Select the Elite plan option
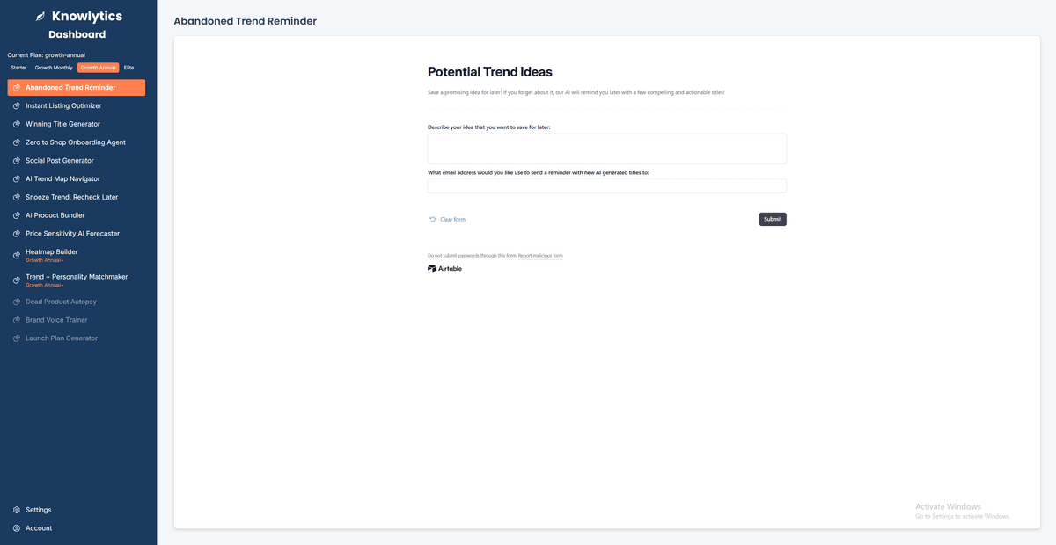The image size is (1056, 545). pos(128,67)
